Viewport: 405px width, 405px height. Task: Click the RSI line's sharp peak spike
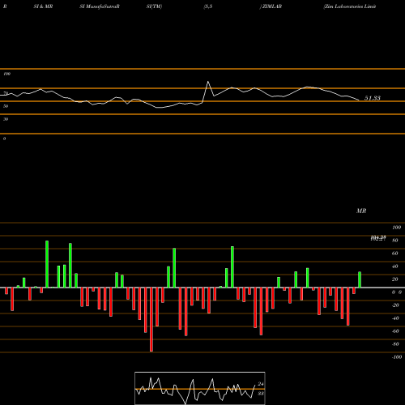click(208, 82)
